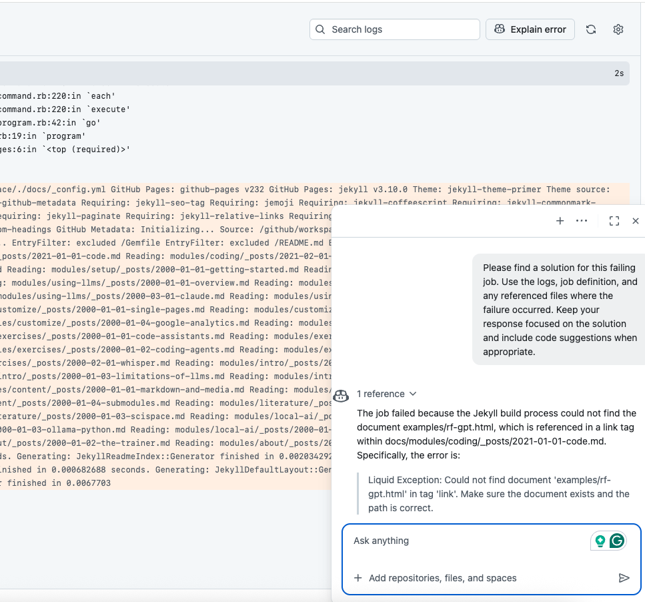Close the Copilot chat panel

click(x=636, y=221)
